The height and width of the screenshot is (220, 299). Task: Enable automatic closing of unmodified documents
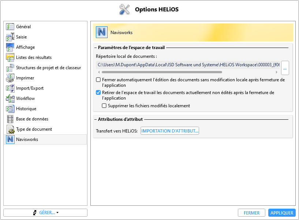point(98,80)
